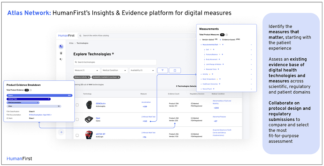Click the magnifier in the Atlas catalog search

[80, 36]
